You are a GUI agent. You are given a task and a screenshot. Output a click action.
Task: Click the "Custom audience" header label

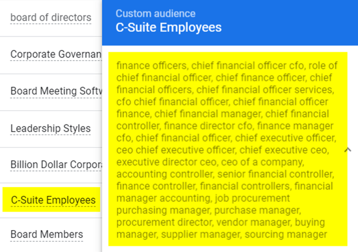156,14
